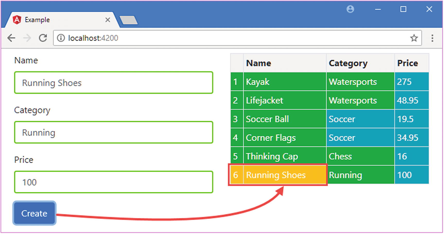444x234 pixels.
Task: Click the Angular favicon on the tab
Action: click(17, 20)
